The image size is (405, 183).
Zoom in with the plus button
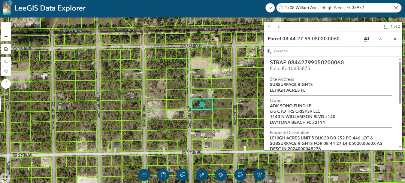point(6,27)
